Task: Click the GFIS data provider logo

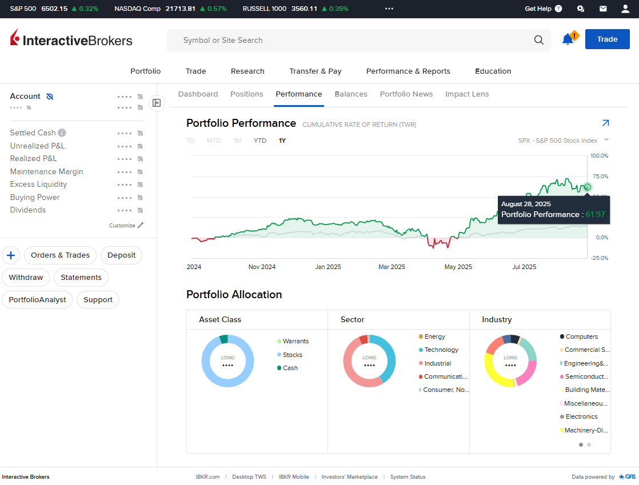Action: coord(627,477)
